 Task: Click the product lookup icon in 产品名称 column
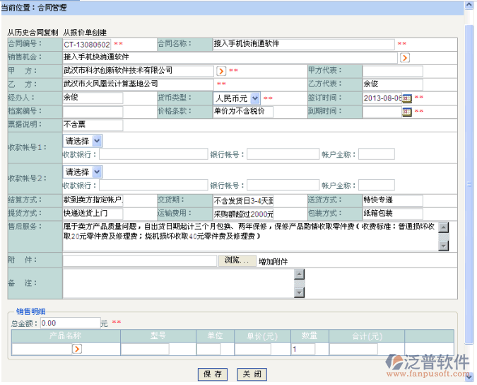click(x=76, y=349)
